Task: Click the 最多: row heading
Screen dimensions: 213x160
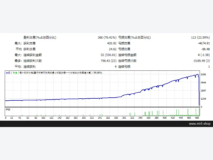Action: (18, 61)
